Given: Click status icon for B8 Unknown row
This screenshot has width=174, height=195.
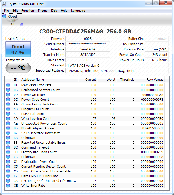Looking at the screenshot, I should 8,138.
